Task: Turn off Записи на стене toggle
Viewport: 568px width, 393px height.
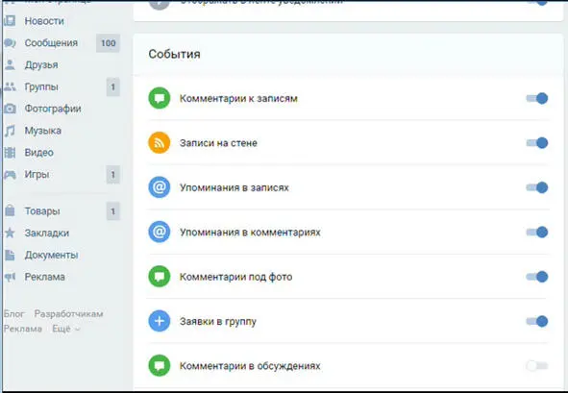Action: (x=537, y=143)
